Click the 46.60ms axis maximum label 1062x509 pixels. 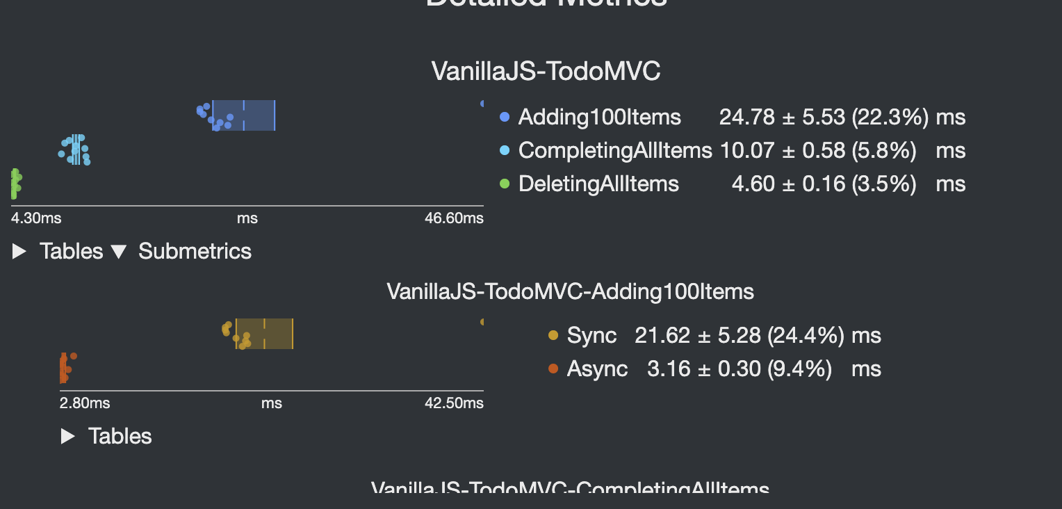[454, 218]
